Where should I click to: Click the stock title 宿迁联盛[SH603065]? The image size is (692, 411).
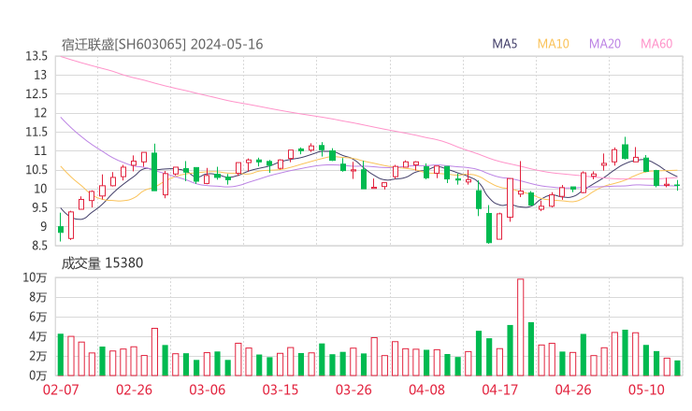pyautogui.click(x=123, y=44)
